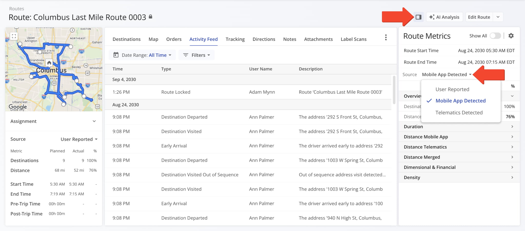Change the User Reported source dropdown
The height and width of the screenshot is (231, 525).
[x=79, y=139]
